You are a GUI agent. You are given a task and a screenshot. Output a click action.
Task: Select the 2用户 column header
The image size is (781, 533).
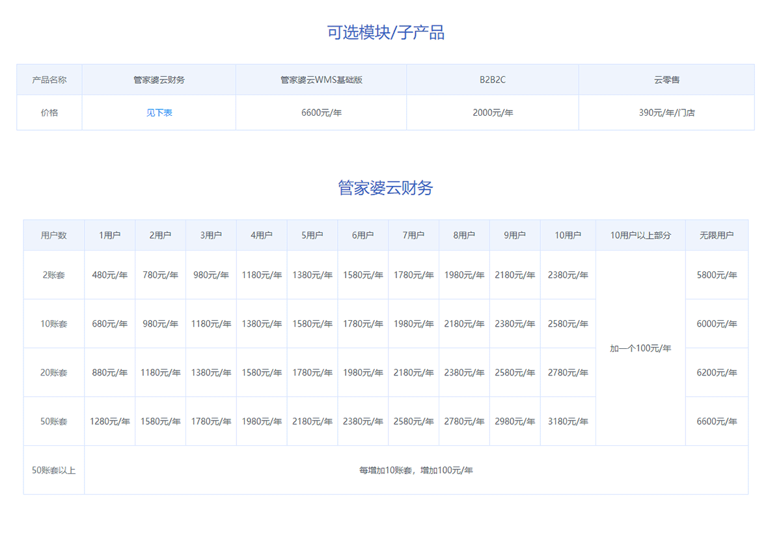[161, 236]
